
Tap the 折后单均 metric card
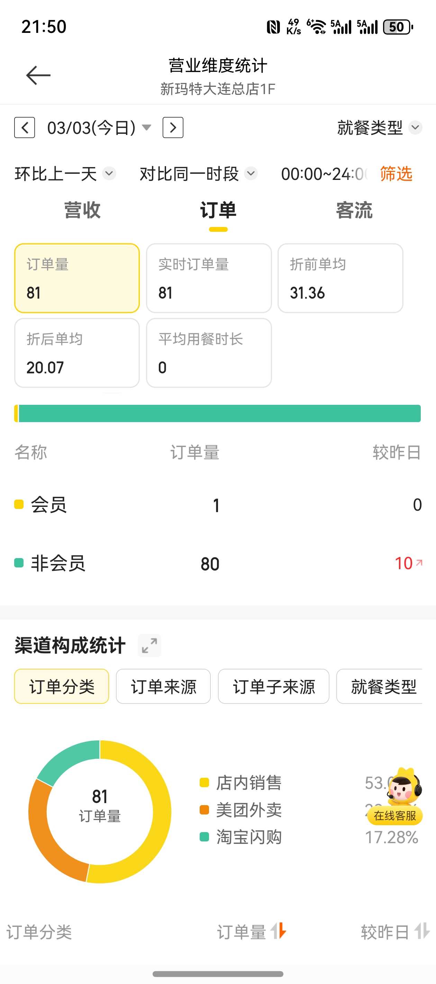[x=77, y=353]
